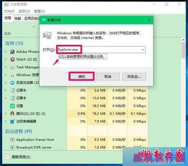Viewport: 188px width, 166px height.
Task: Expand the 腾讯QQ (32 位) process group
Action: pyautogui.click(x=6, y=114)
